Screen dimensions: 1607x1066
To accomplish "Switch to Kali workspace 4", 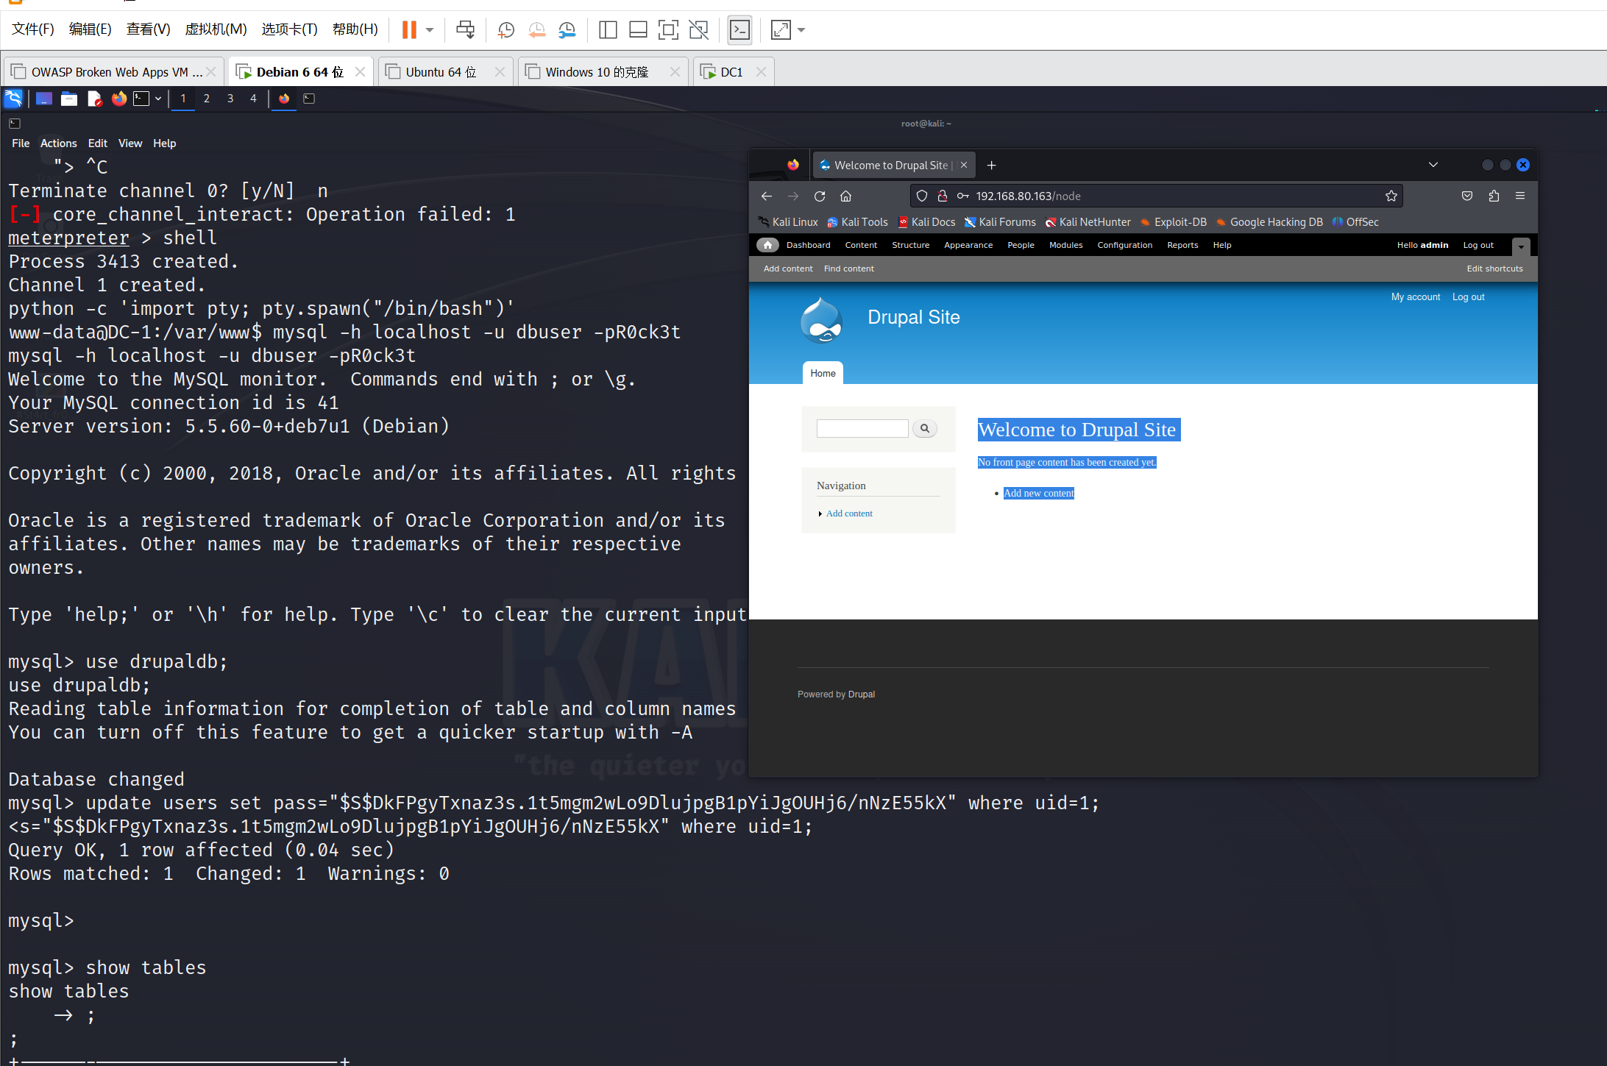I will (x=254, y=98).
